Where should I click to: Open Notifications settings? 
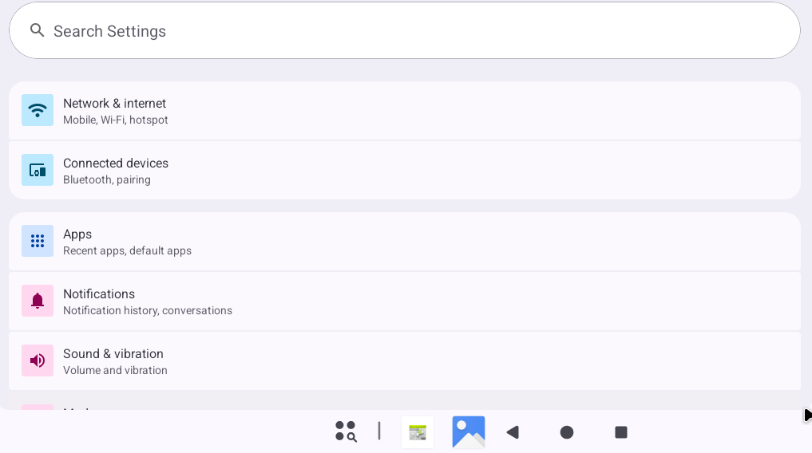click(405, 301)
